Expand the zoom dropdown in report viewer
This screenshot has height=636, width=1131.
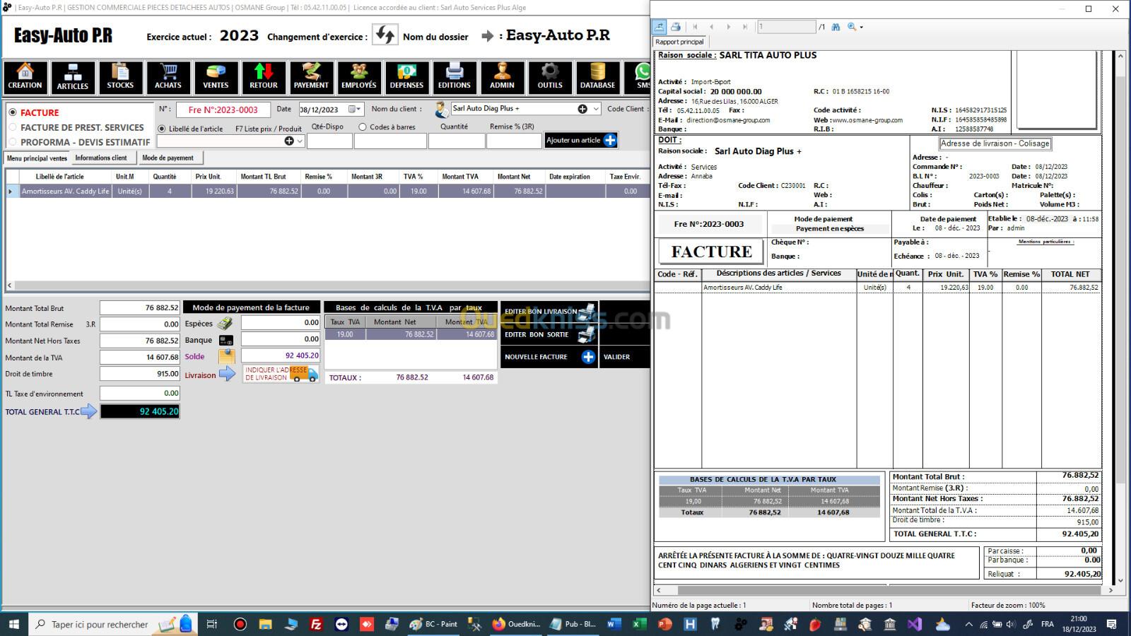point(861,28)
